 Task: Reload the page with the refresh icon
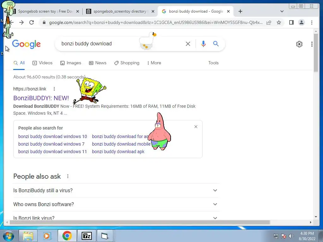32,22
